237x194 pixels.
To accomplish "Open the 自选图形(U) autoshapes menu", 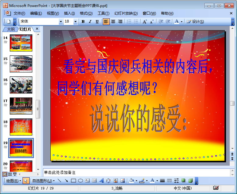I will click(43, 181).
